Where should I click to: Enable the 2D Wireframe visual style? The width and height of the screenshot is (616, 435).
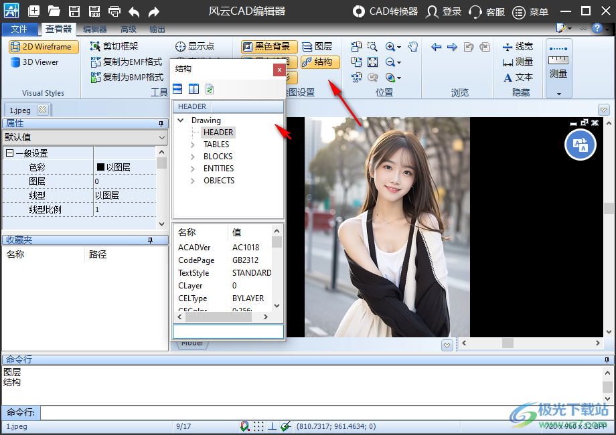pyautogui.click(x=44, y=47)
